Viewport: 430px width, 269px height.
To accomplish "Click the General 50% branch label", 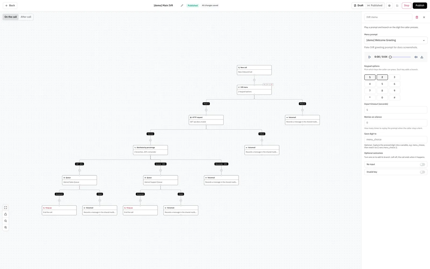I will (x=160, y=164).
